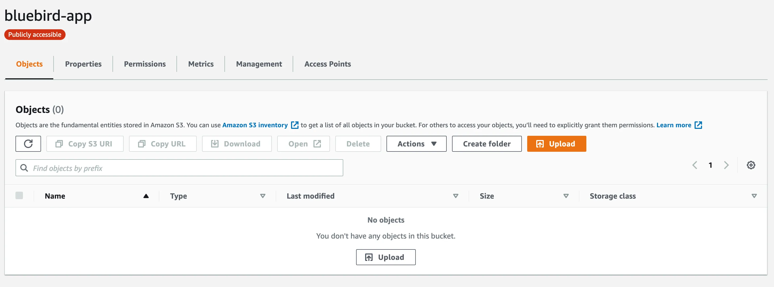774x287 pixels.
Task: Click the Download button
Action: coord(237,144)
